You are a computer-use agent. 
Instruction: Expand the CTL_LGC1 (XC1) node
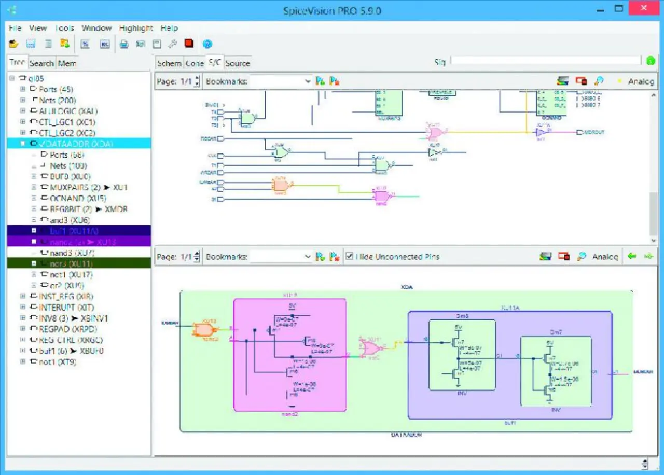[23, 122]
